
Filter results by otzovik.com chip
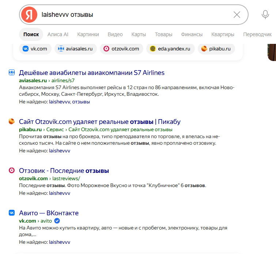click(x=121, y=49)
